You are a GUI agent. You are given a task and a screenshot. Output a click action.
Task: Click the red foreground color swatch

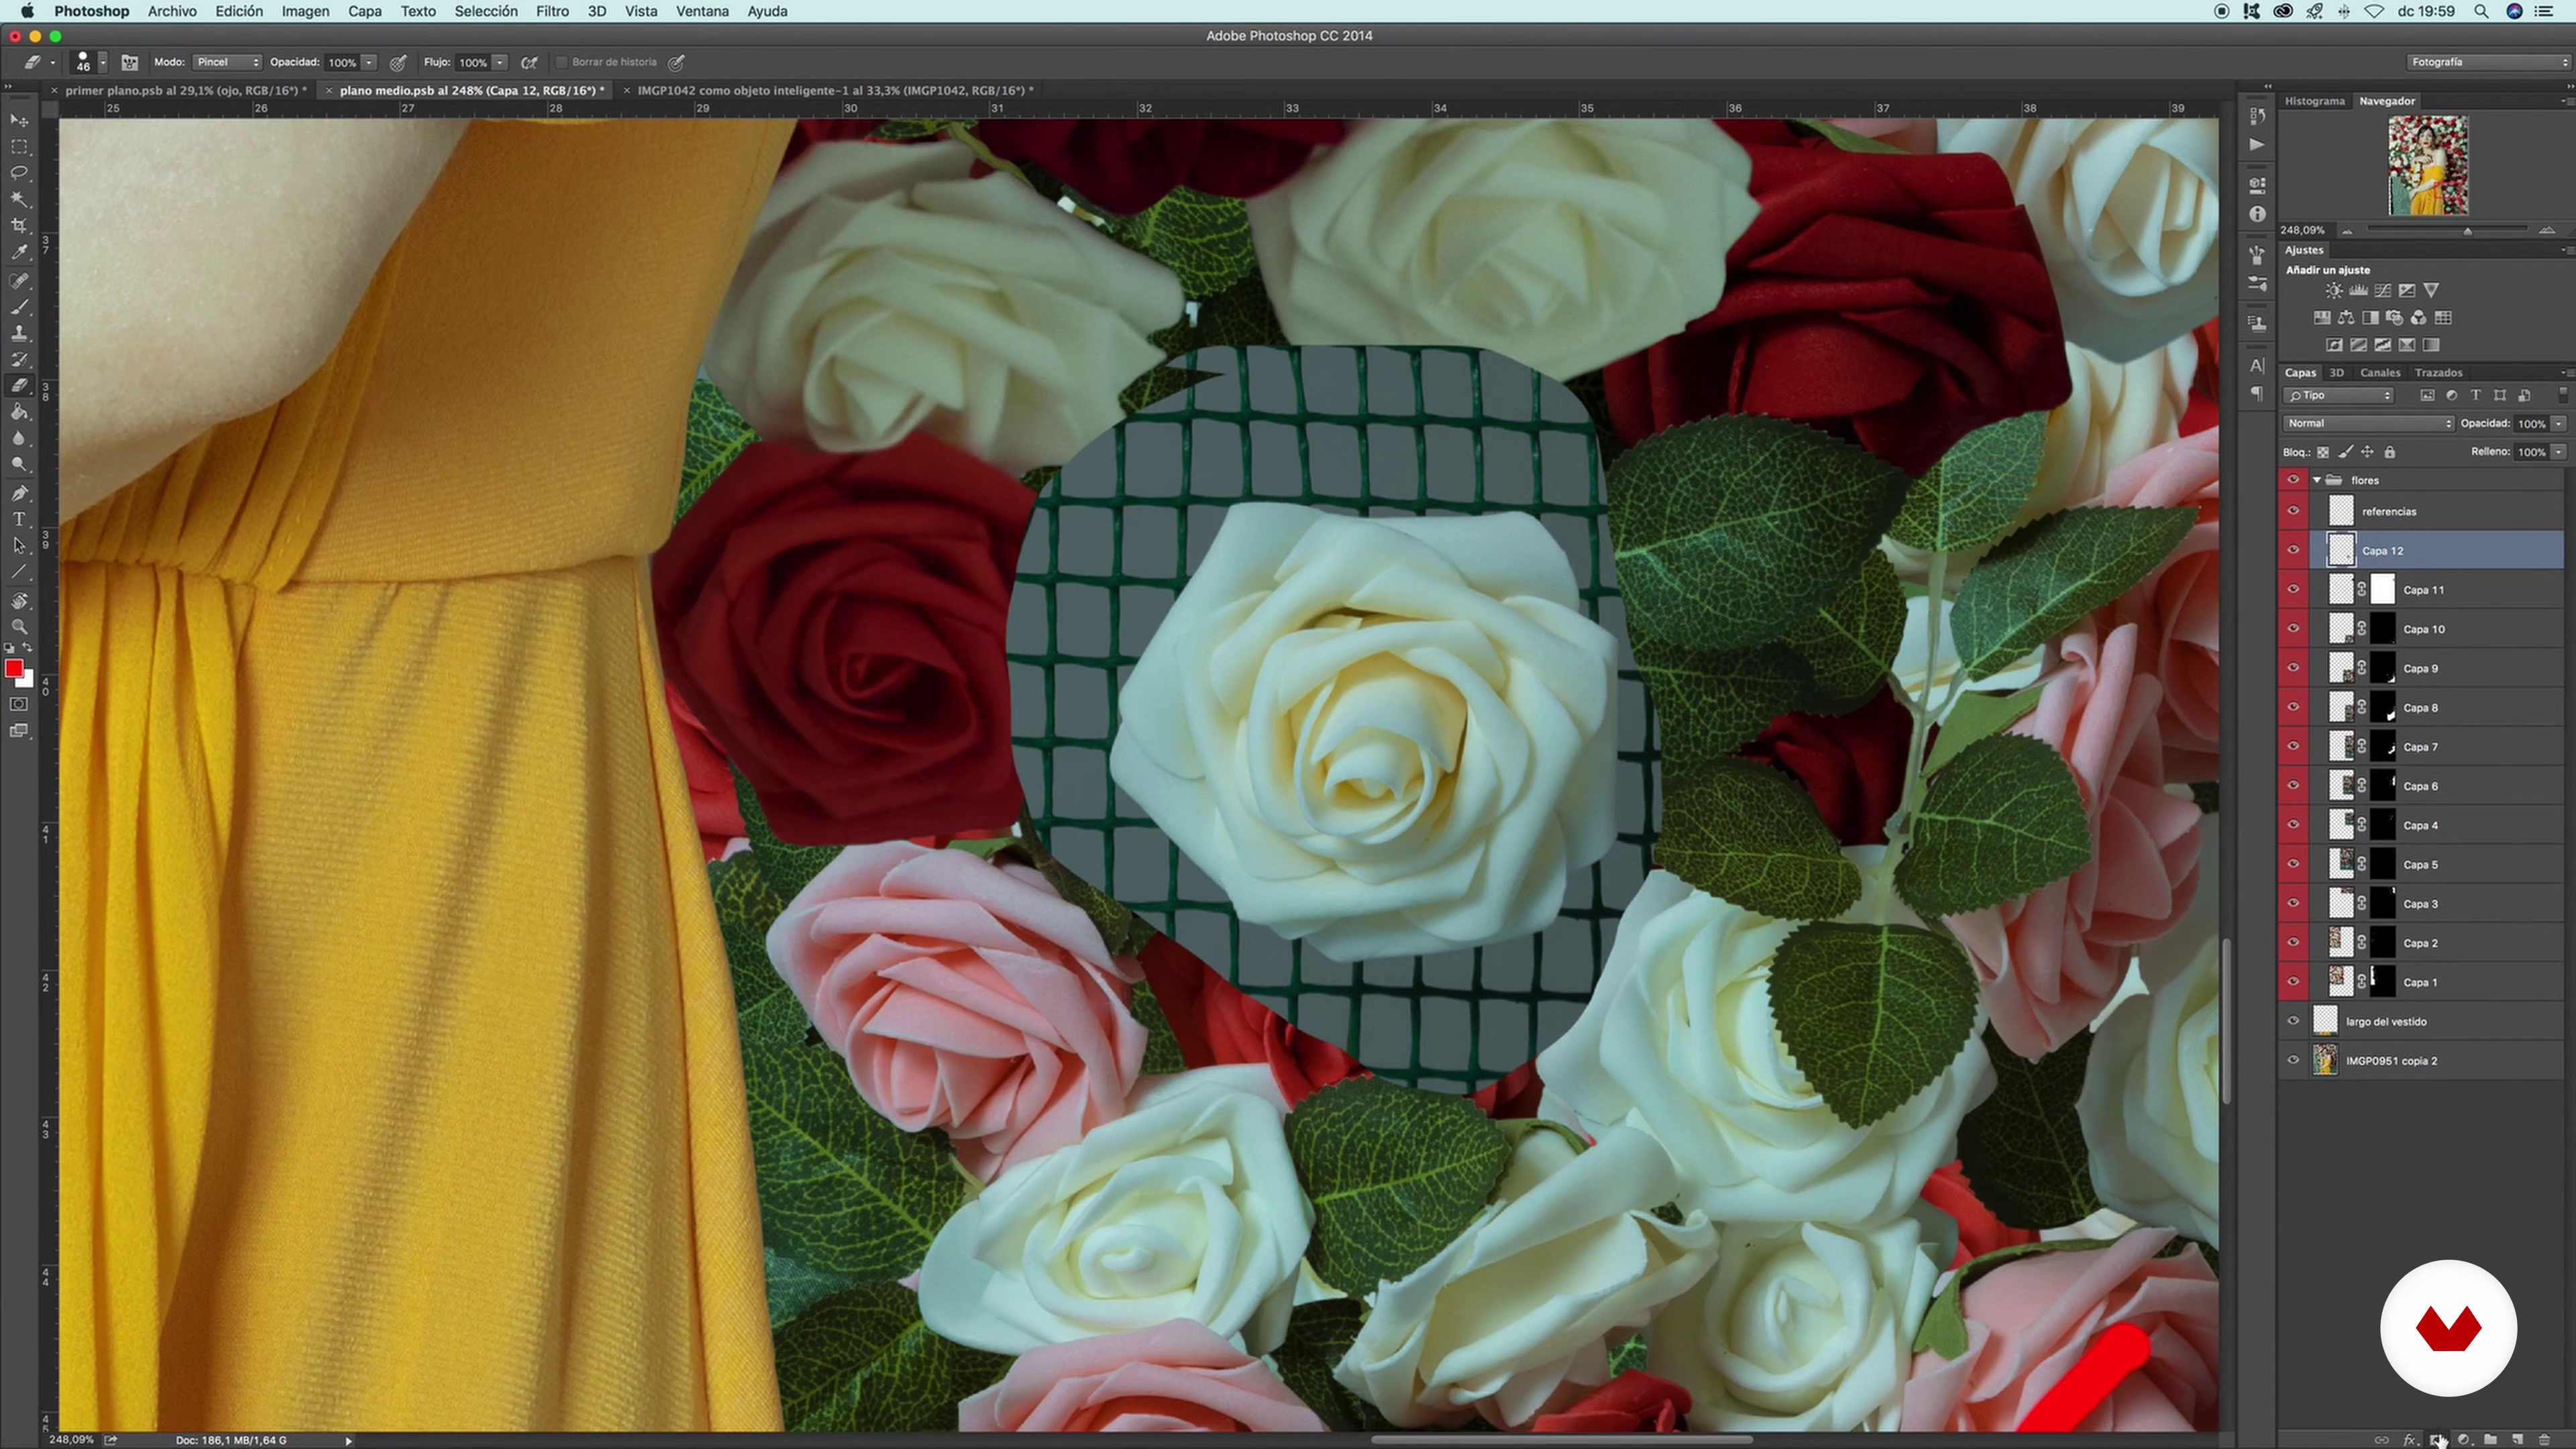click(14, 669)
